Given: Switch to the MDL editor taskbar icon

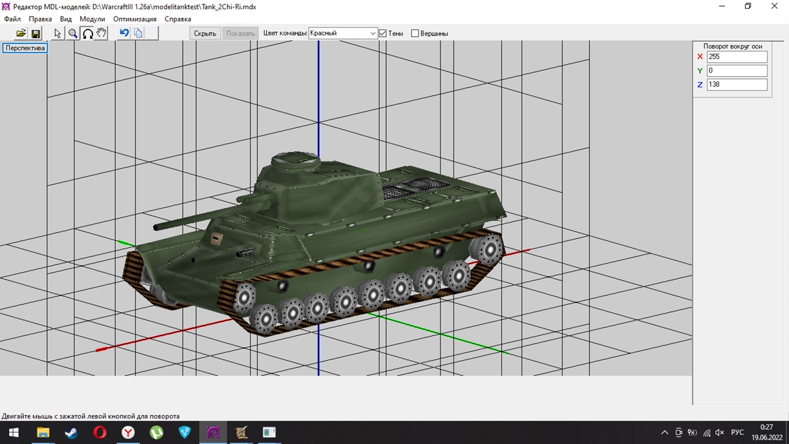Looking at the screenshot, I should [x=213, y=433].
